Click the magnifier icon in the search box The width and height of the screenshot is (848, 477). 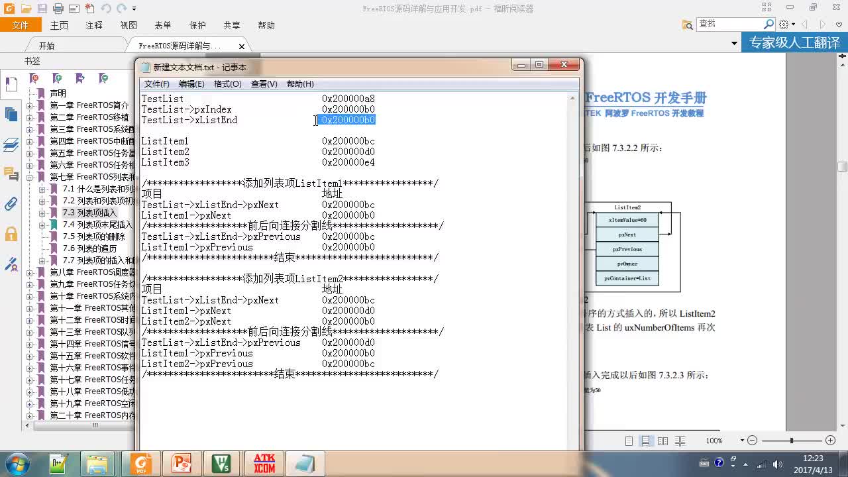pos(768,24)
